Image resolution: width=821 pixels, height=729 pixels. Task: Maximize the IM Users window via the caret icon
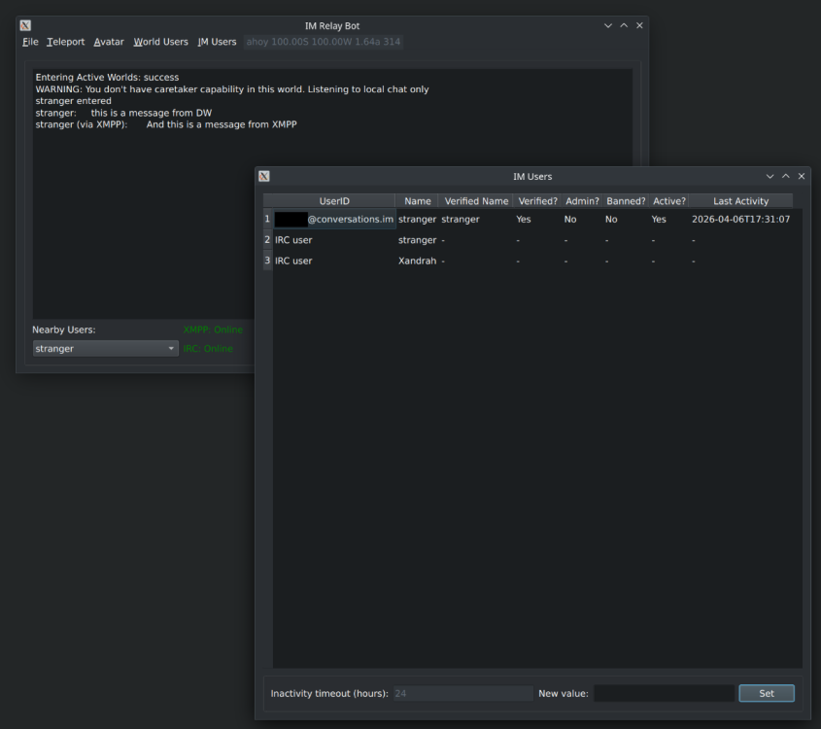(x=785, y=176)
